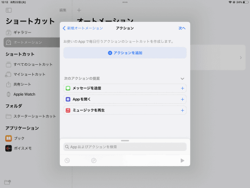Check the Wi-Fi status icon
Image resolution: width=250 pixels, height=188 pixels.
pyautogui.click(x=230, y=2)
